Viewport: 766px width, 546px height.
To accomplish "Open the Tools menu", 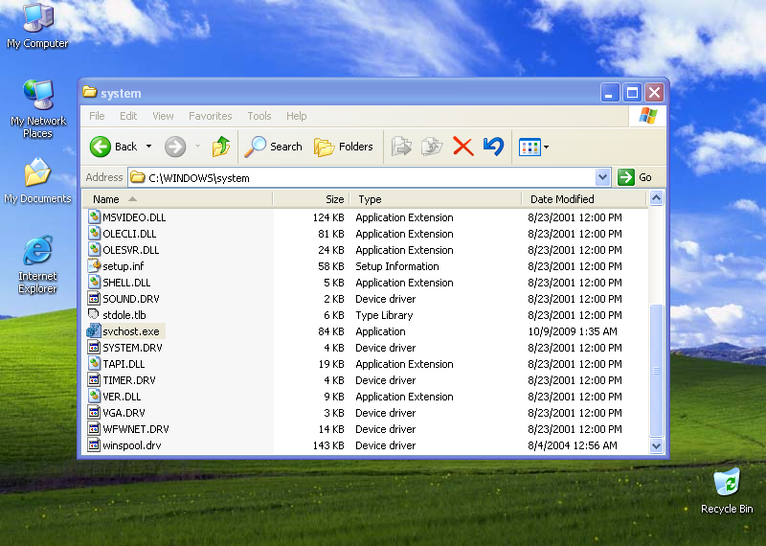I will [x=259, y=116].
